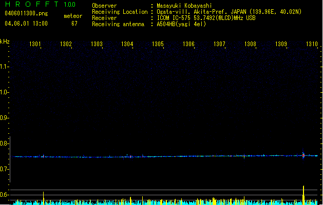Click the 1302 time axis label
323x205 pixels.
[66, 44]
